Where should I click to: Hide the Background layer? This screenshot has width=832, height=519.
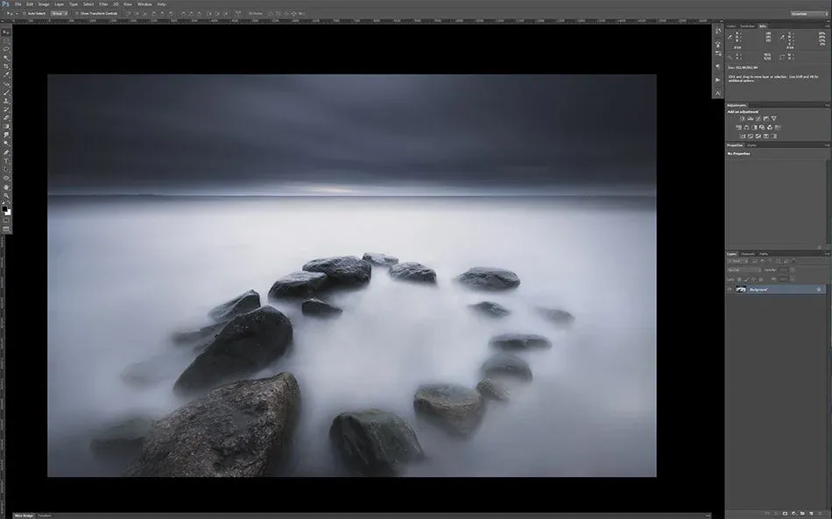pos(730,289)
